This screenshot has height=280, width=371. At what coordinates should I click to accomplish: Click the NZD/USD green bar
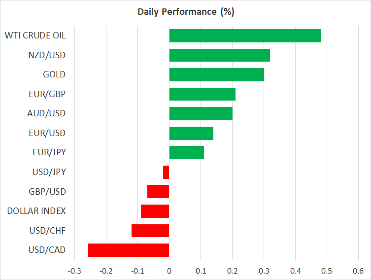pos(219,55)
